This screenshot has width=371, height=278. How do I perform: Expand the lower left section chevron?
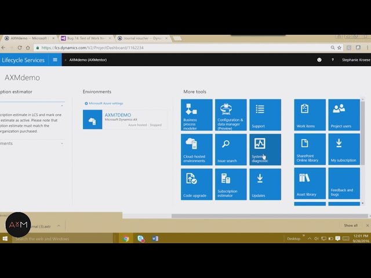tap(62, 144)
